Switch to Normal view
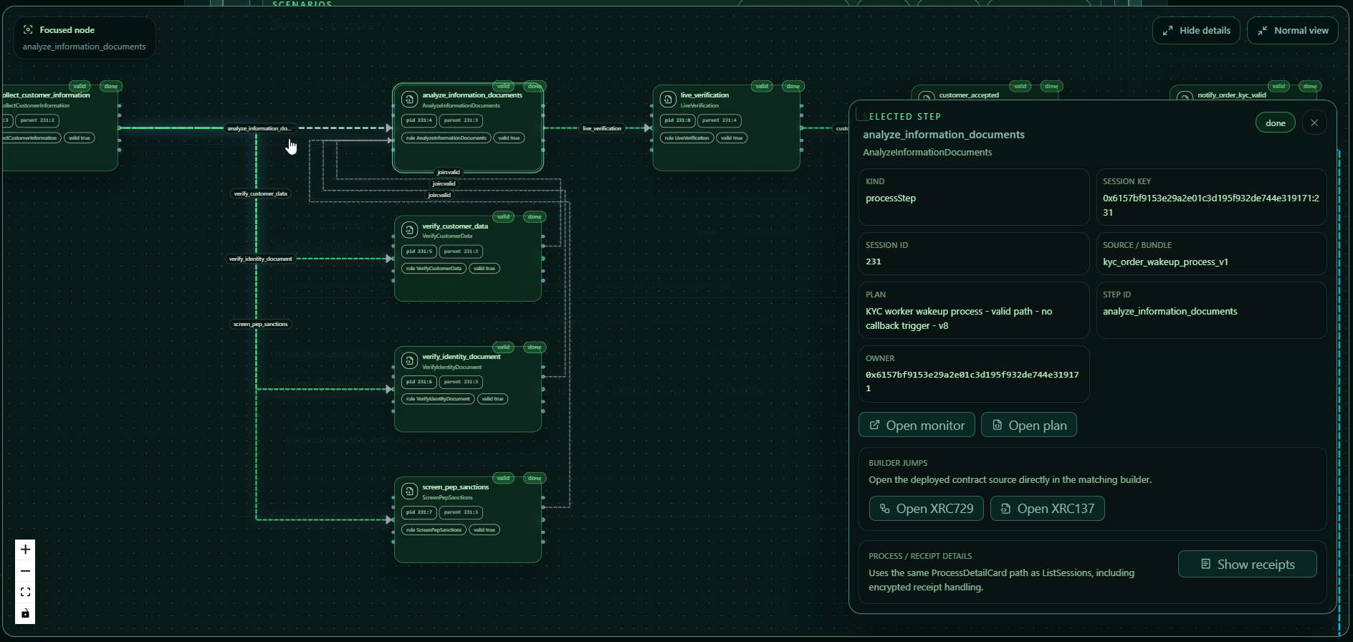This screenshot has height=642, width=1353. click(x=1292, y=30)
